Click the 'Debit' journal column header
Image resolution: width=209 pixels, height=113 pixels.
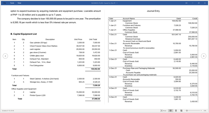pyautogui.click(x=179, y=19)
